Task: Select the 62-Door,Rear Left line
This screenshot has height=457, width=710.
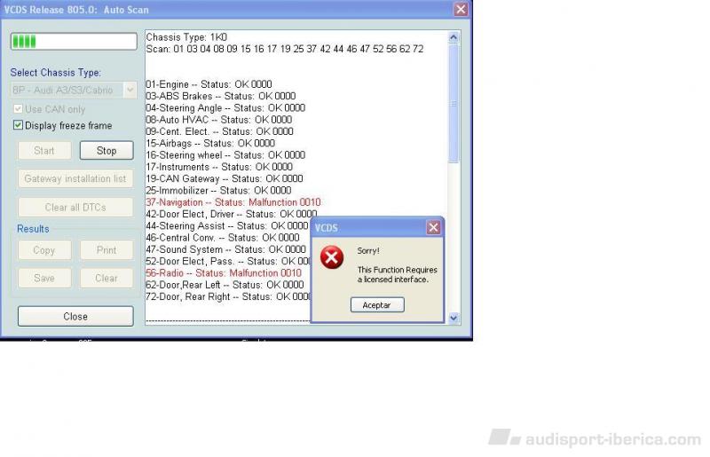Action: pyautogui.click(x=225, y=285)
